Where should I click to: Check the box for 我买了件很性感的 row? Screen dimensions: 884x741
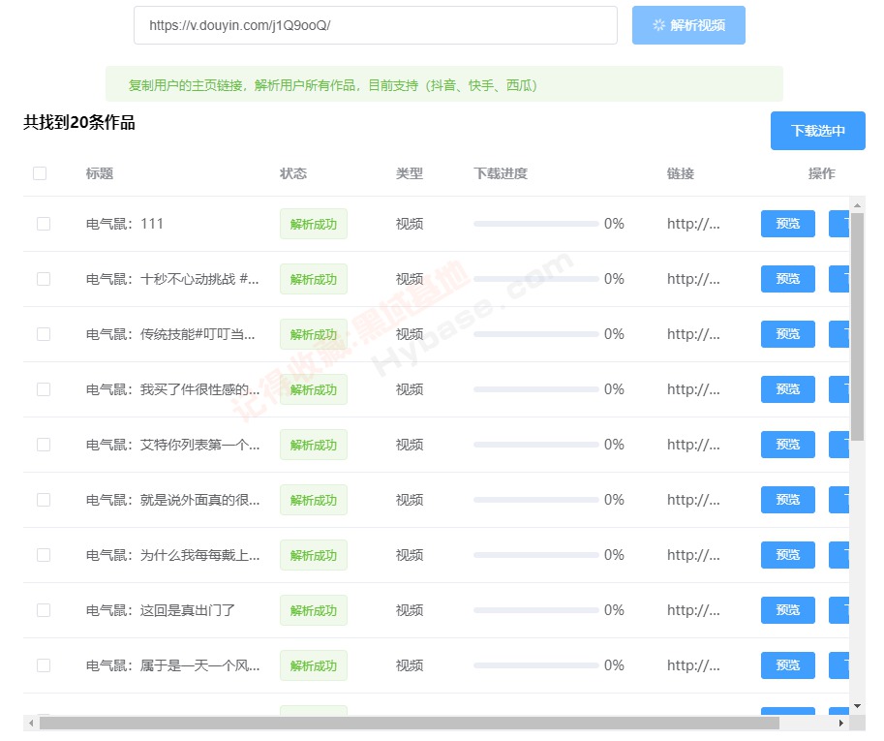point(44,389)
